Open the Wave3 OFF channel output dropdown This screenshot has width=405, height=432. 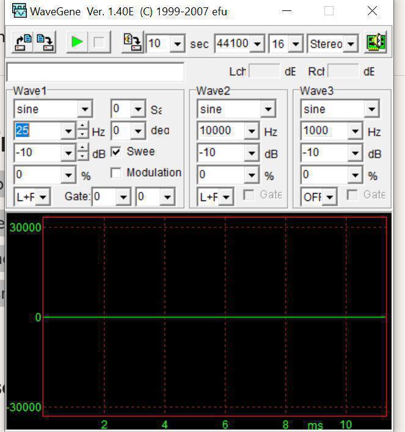[x=330, y=197]
